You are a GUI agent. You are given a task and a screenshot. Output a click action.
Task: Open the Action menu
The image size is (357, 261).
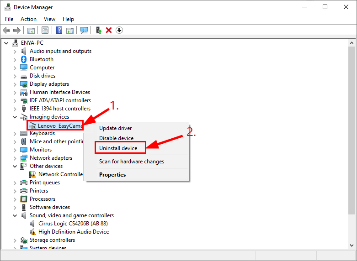(x=28, y=19)
